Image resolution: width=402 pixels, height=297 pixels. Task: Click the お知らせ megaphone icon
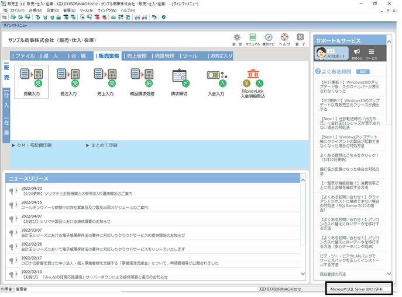356,54
